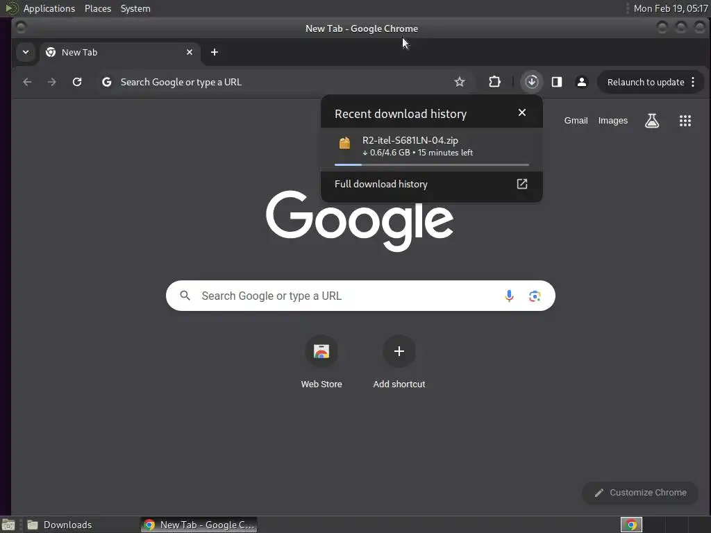Screen dimensions: 711x533
Task: Select the New Tab browser tab
Action: 119,53
